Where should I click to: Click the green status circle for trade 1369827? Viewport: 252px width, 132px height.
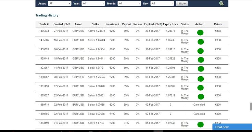[201, 97]
